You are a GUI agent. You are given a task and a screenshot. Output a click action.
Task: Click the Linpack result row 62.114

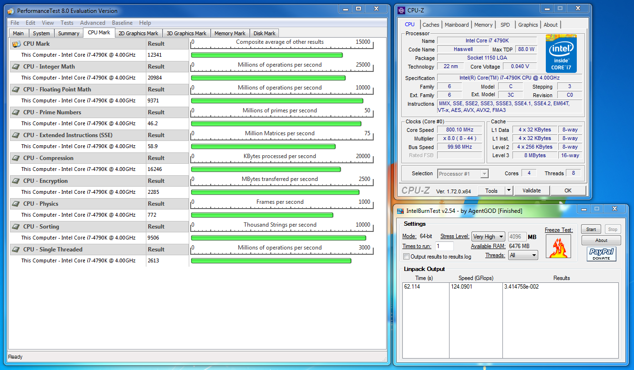click(x=510, y=287)
